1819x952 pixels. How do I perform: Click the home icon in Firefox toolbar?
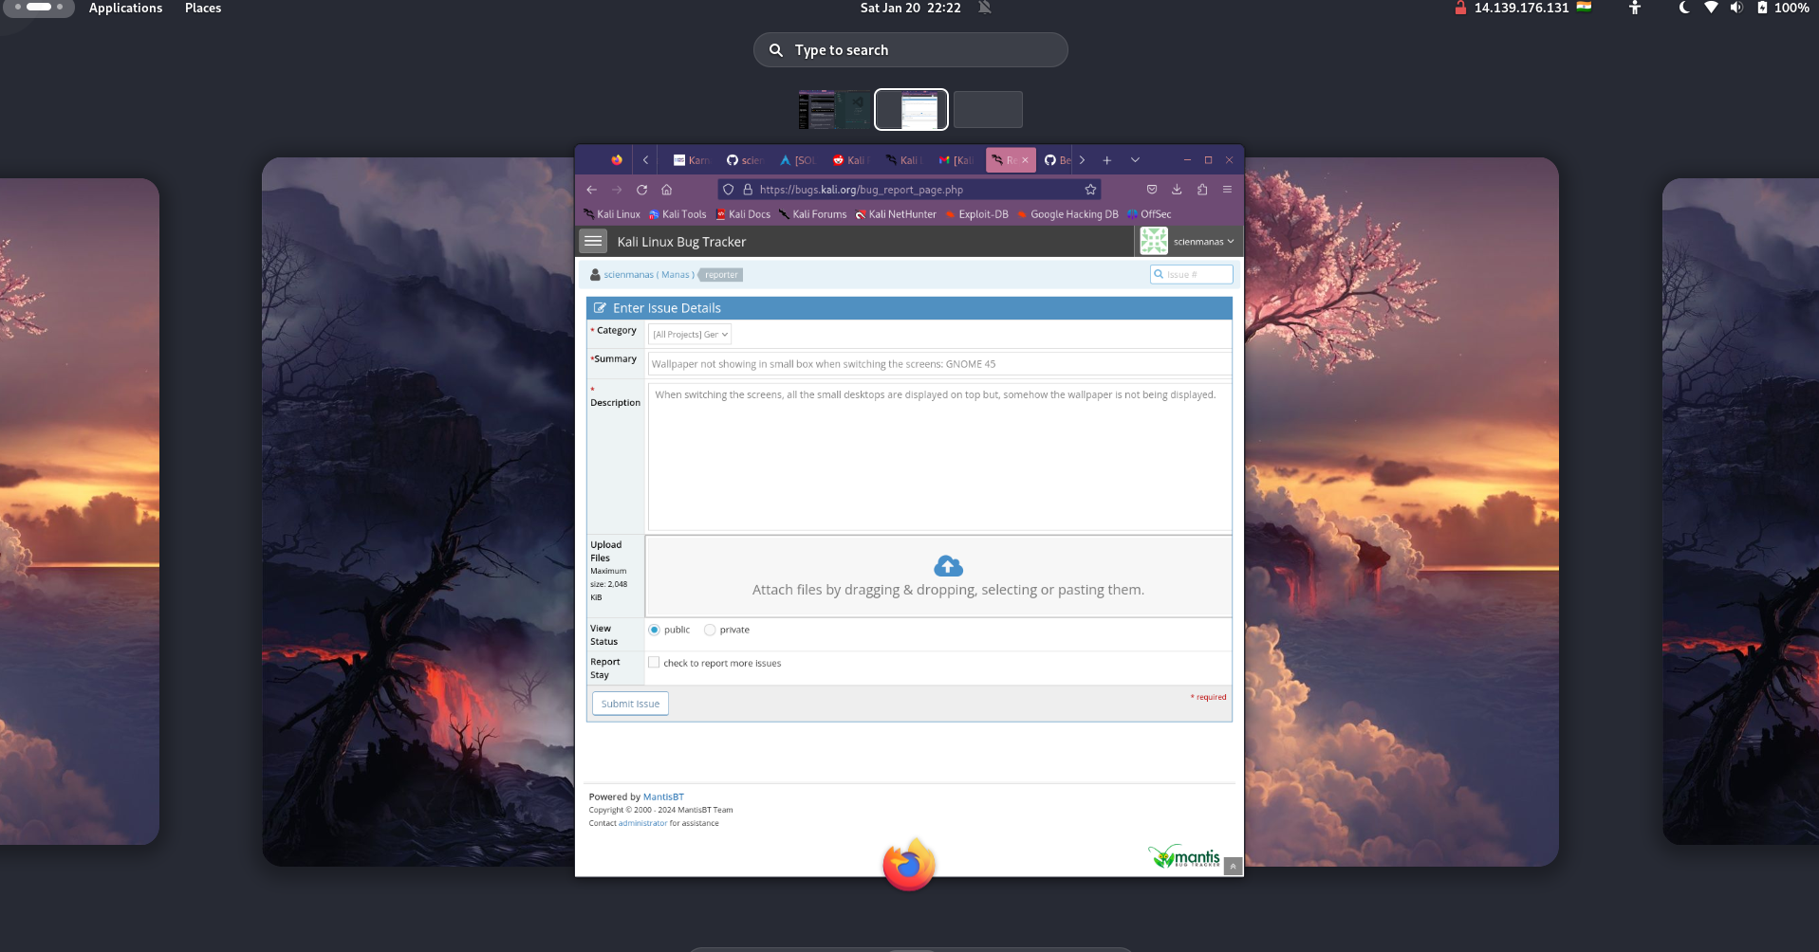(x=667, y=190)
